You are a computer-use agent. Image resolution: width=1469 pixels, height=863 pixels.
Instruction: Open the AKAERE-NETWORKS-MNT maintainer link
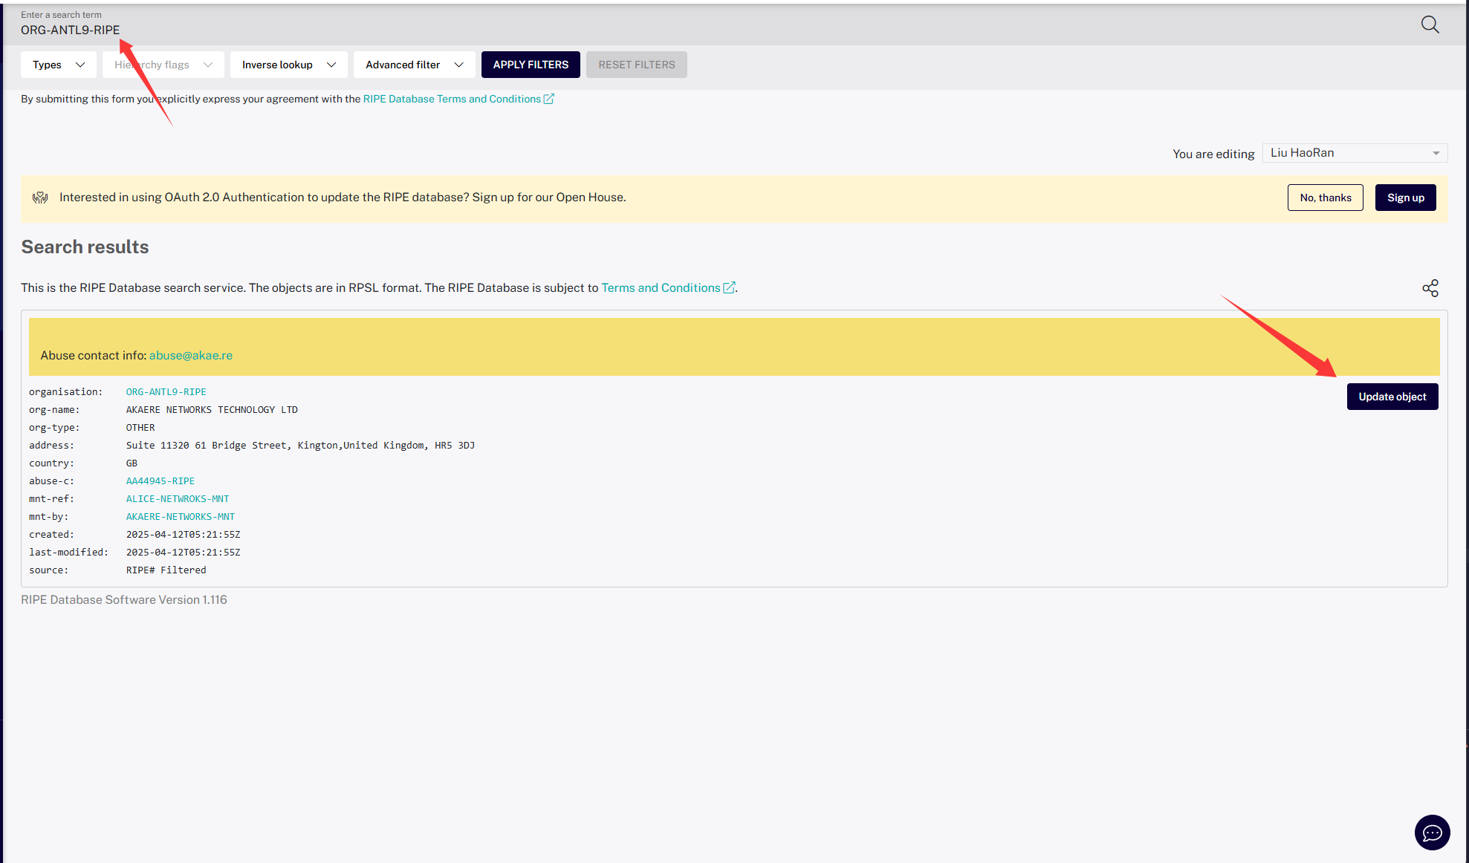tap(180, 516)
